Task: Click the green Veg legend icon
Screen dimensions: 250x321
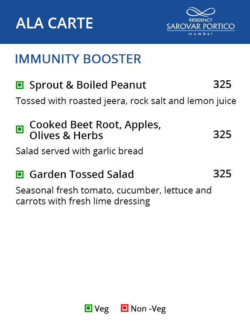Action: tap(88, 308)
